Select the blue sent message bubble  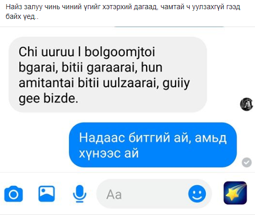tap(153, 145)
